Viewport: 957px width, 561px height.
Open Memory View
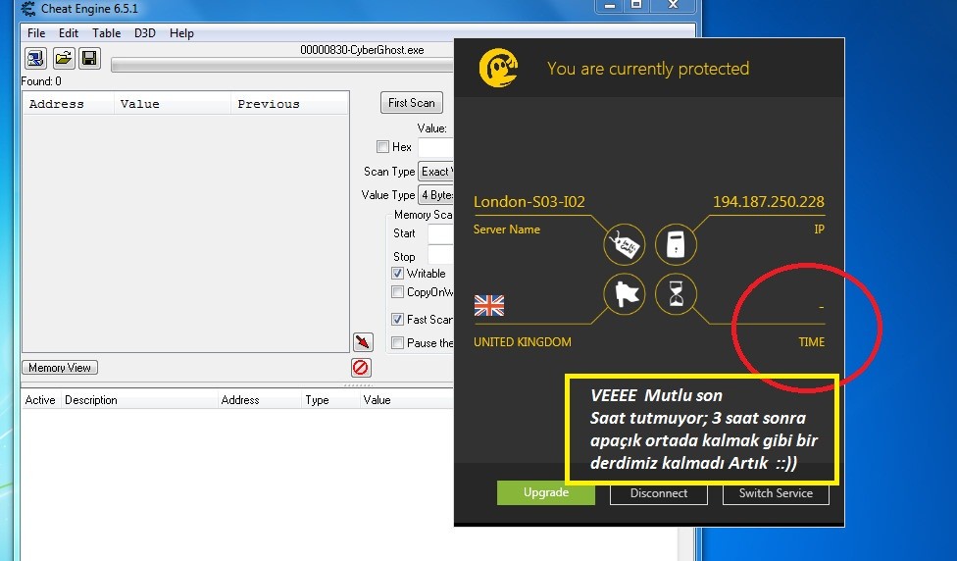[60, 368]
